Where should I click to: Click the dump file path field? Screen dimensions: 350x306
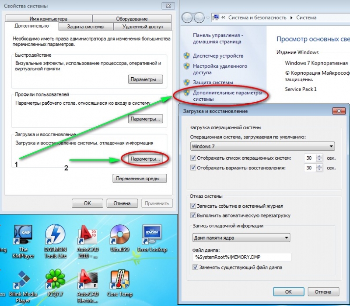point(242,257)
